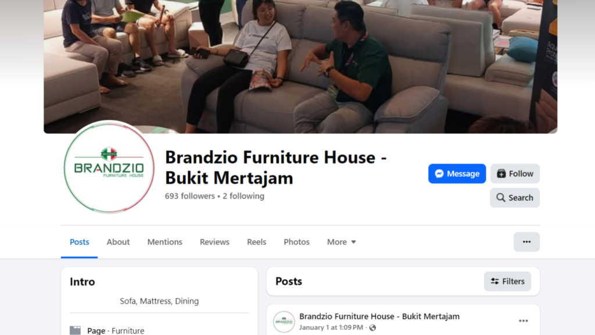Image resolution: width=595 pixels, height=335 pixels.
Task: Go to the Reviews tab
Action: click(214, 242)
